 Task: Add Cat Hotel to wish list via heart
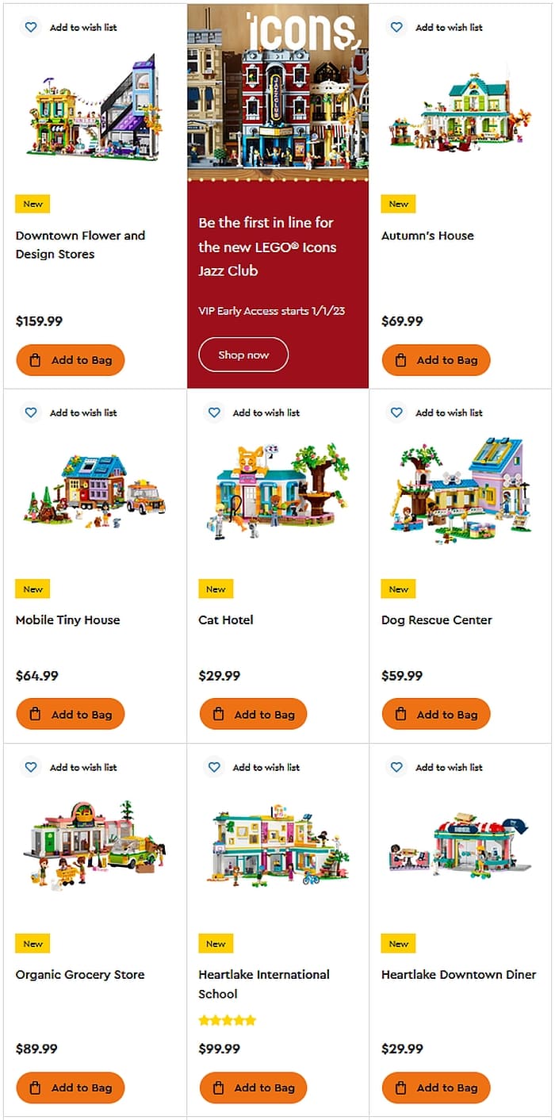pos(214,412)
